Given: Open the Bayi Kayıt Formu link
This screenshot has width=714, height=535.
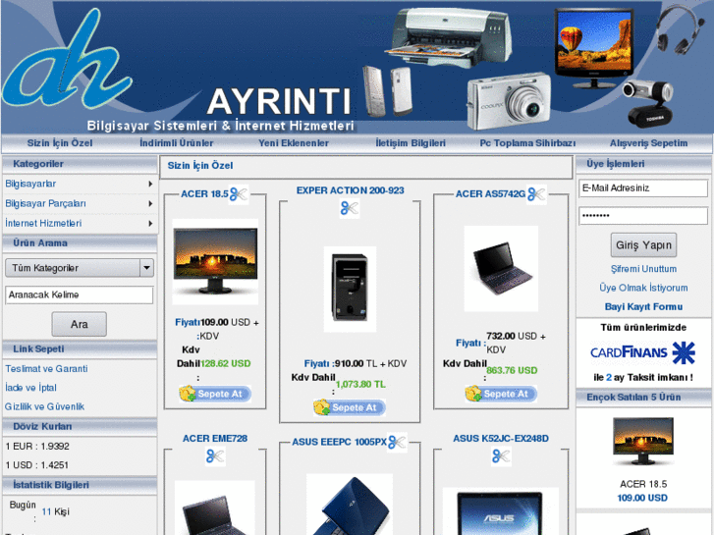Looking at the screenshot, I should click(x=643, y=307).
